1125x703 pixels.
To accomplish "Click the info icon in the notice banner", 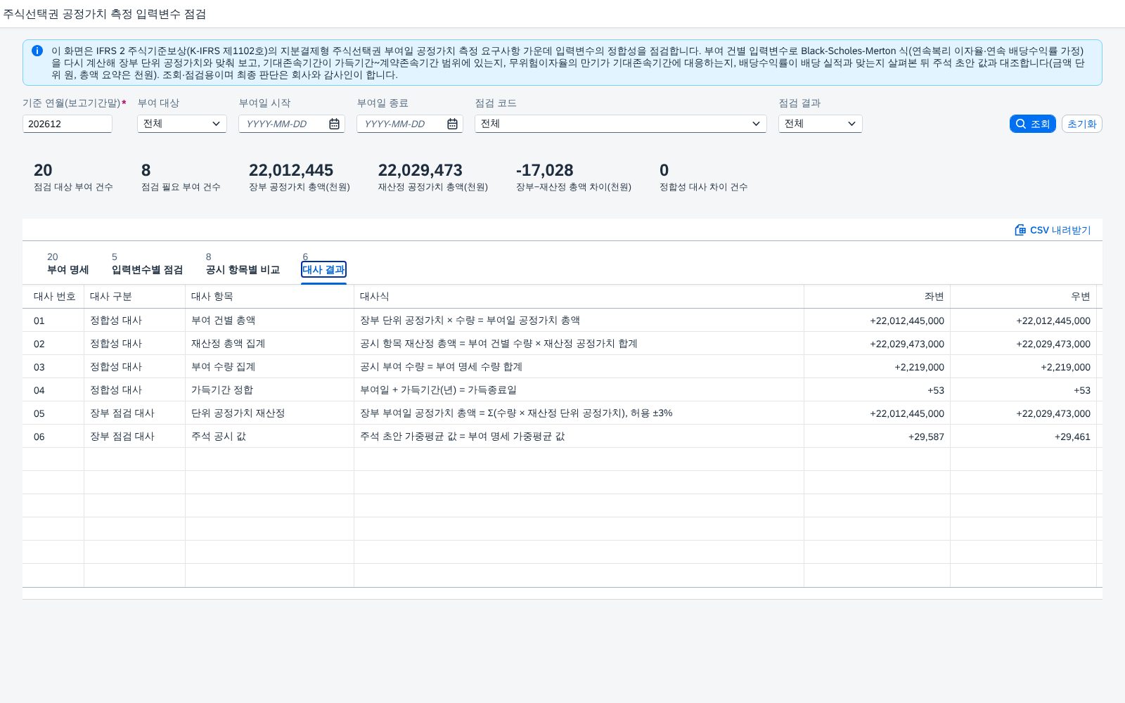I will point(37,51).
